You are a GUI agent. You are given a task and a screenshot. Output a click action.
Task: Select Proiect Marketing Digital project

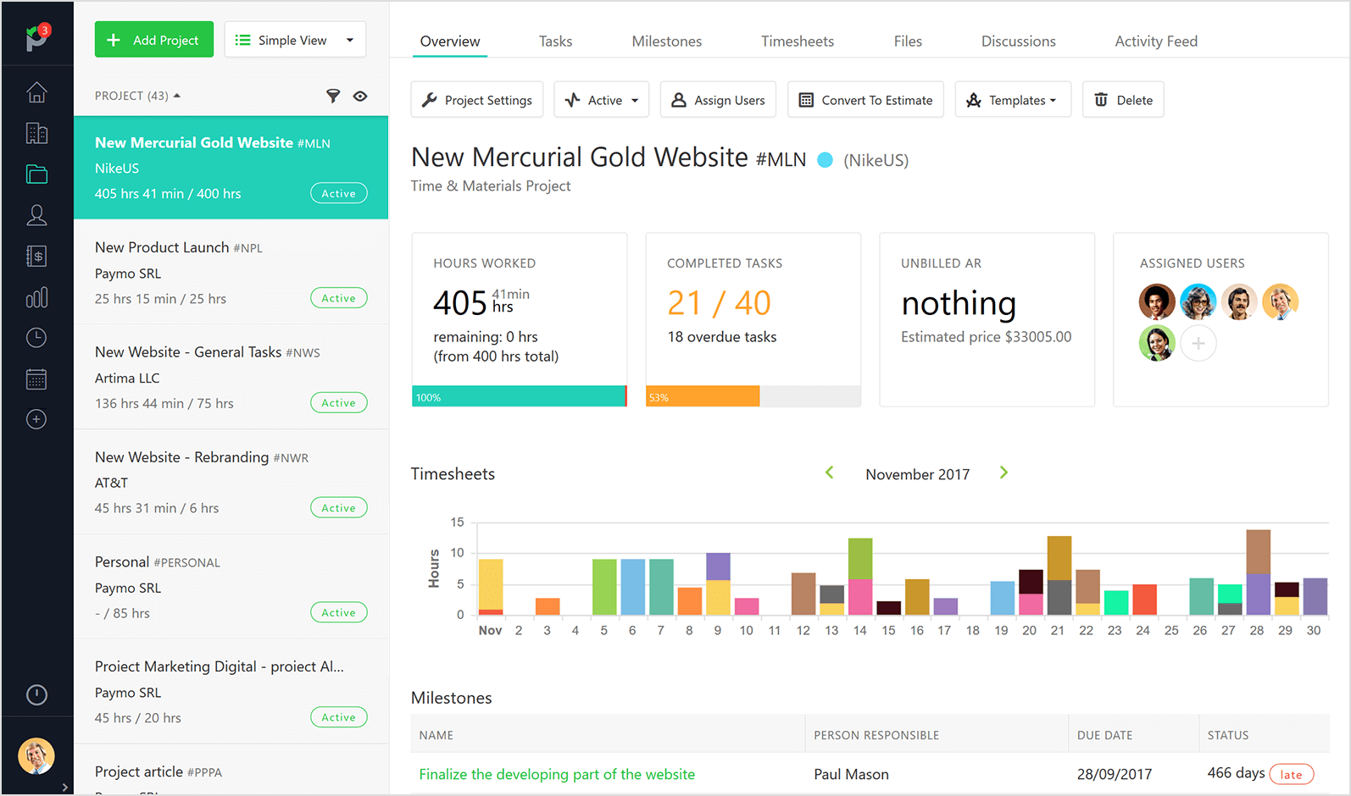[x=231, y=691]
